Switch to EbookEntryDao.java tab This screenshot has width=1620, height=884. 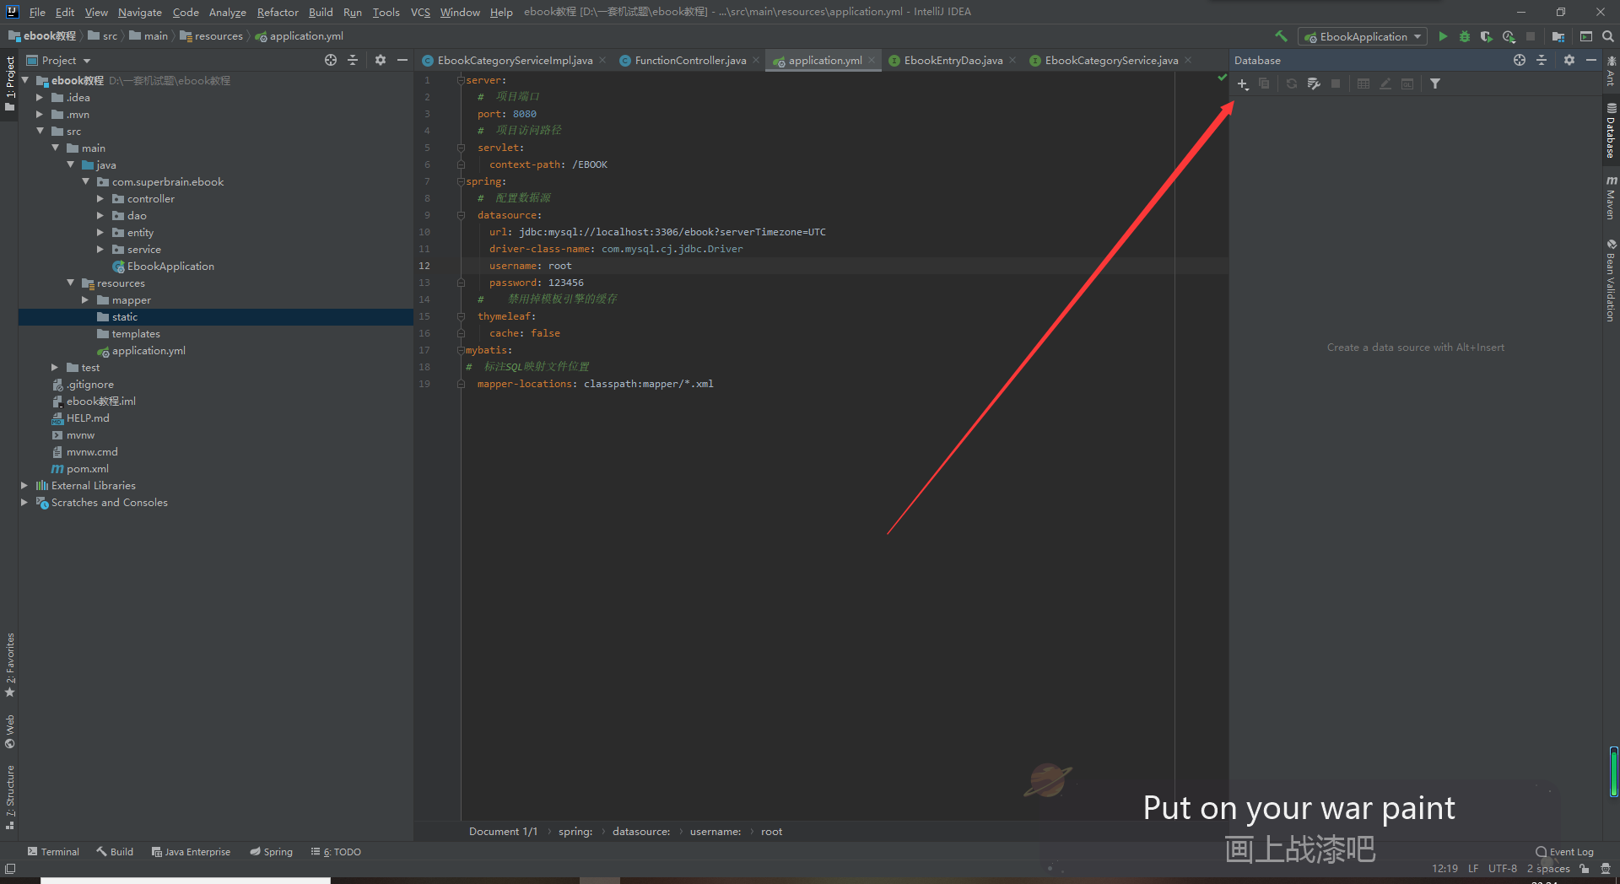[x=953, y=60]
